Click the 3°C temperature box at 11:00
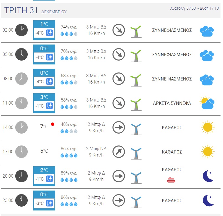Viewport: 223px width, 216px height. 44,103
